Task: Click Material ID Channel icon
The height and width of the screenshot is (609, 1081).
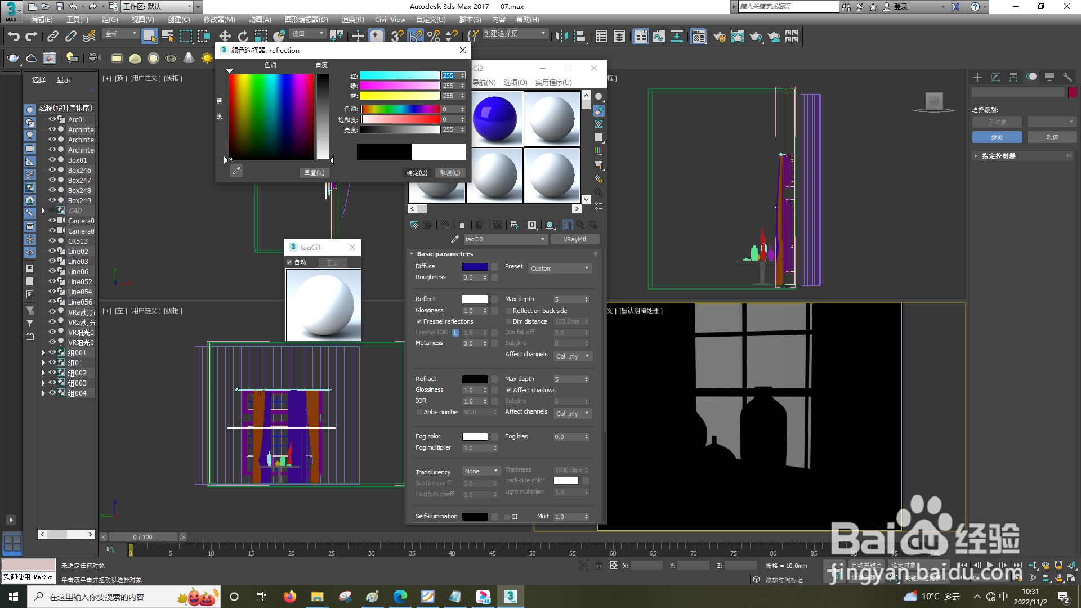Action: 532,225
